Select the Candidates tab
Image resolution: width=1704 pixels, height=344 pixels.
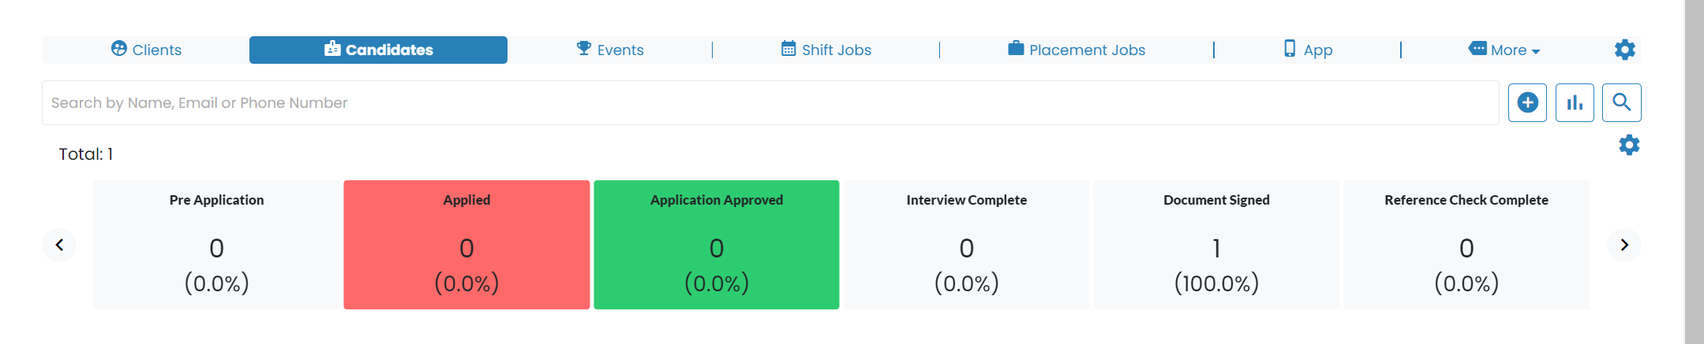point(378,50)
